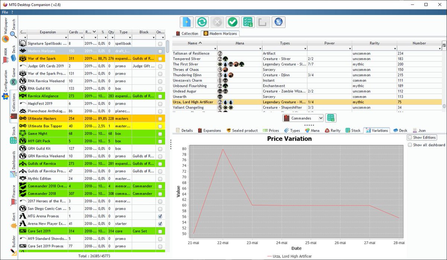This screenshot has height=260, width=447.
Task: Open the Qty column filter dropdown
Action: coord(112,37)
